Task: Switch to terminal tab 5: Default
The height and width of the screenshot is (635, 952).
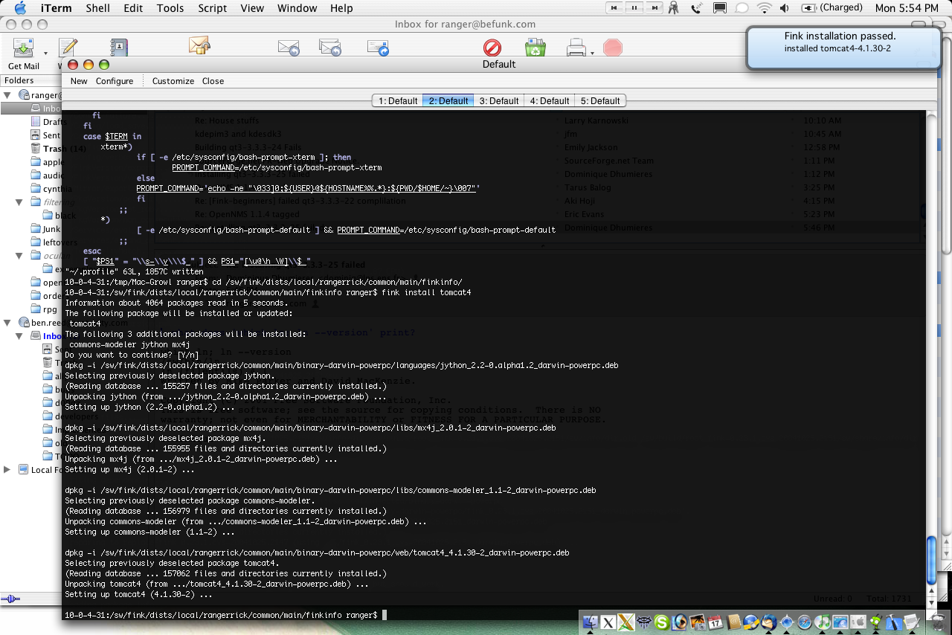Action: [600, 101]
